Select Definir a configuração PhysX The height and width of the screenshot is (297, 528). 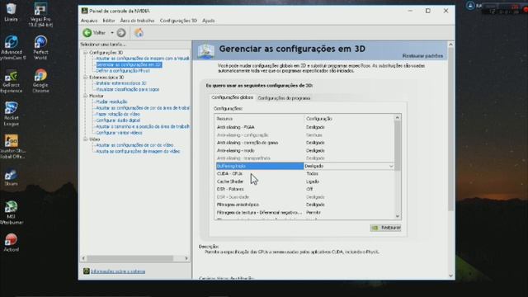coord(123,71)
